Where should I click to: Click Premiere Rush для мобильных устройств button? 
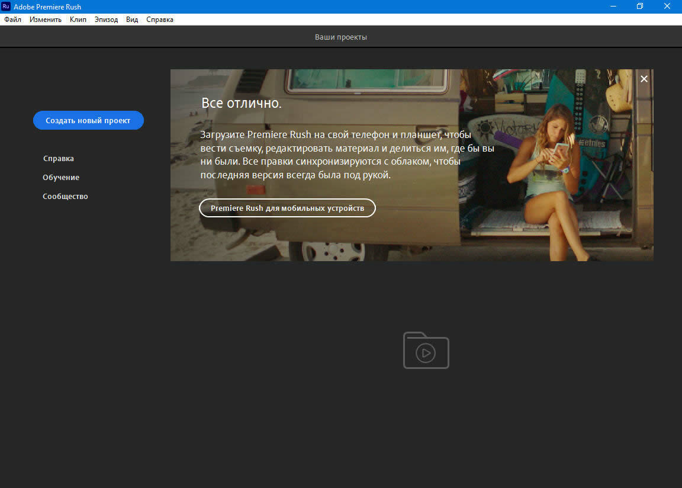coord(287,208)
